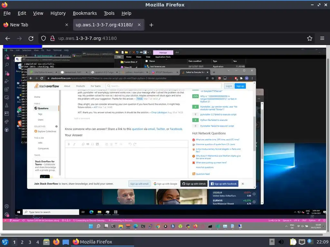Open Chrome tab search chevron
The image size is (330, 247).
tap(228, 70)
